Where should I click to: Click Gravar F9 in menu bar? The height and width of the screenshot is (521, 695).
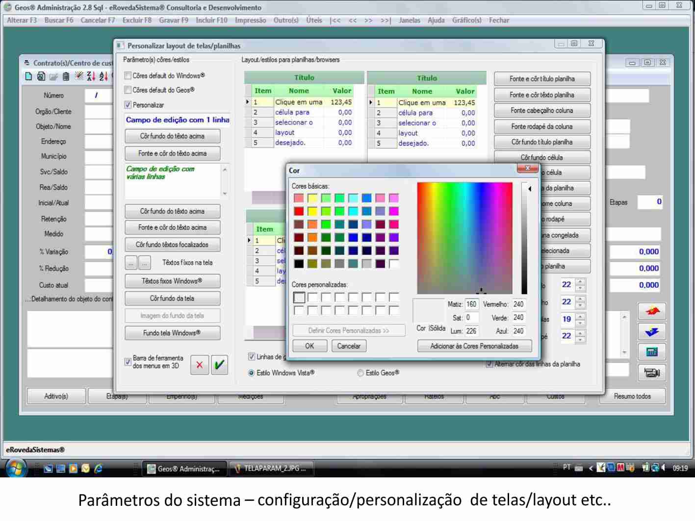point(174,20)
